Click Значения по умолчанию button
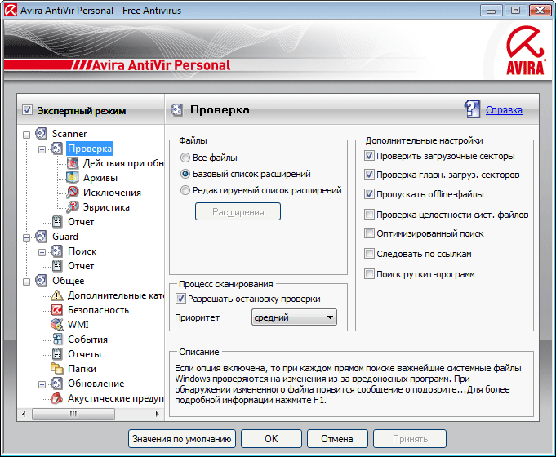 182,439
